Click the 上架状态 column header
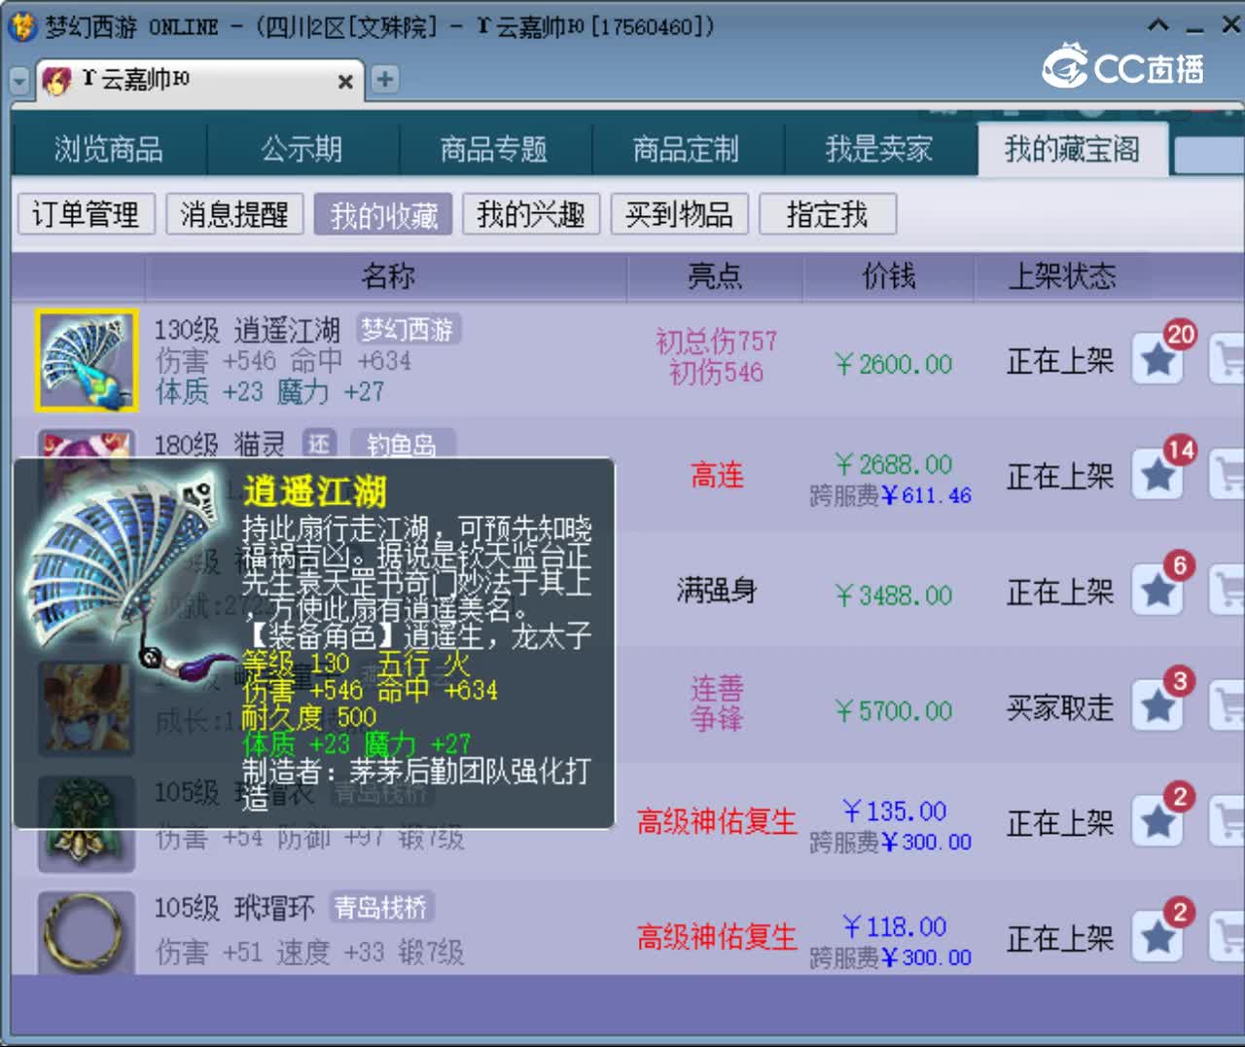 [x=1061, y=277]
